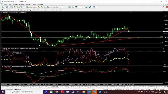Expand the GBPUSD,H1 chart title triangle

click(2, 13)
